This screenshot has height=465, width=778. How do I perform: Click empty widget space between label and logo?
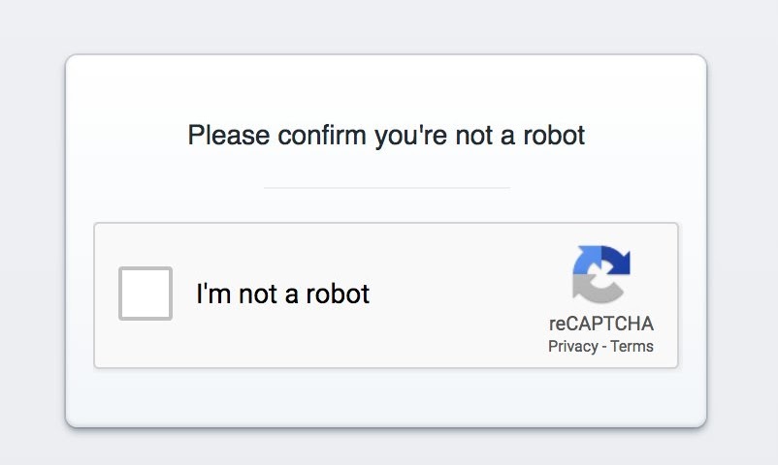click(456, 295)
